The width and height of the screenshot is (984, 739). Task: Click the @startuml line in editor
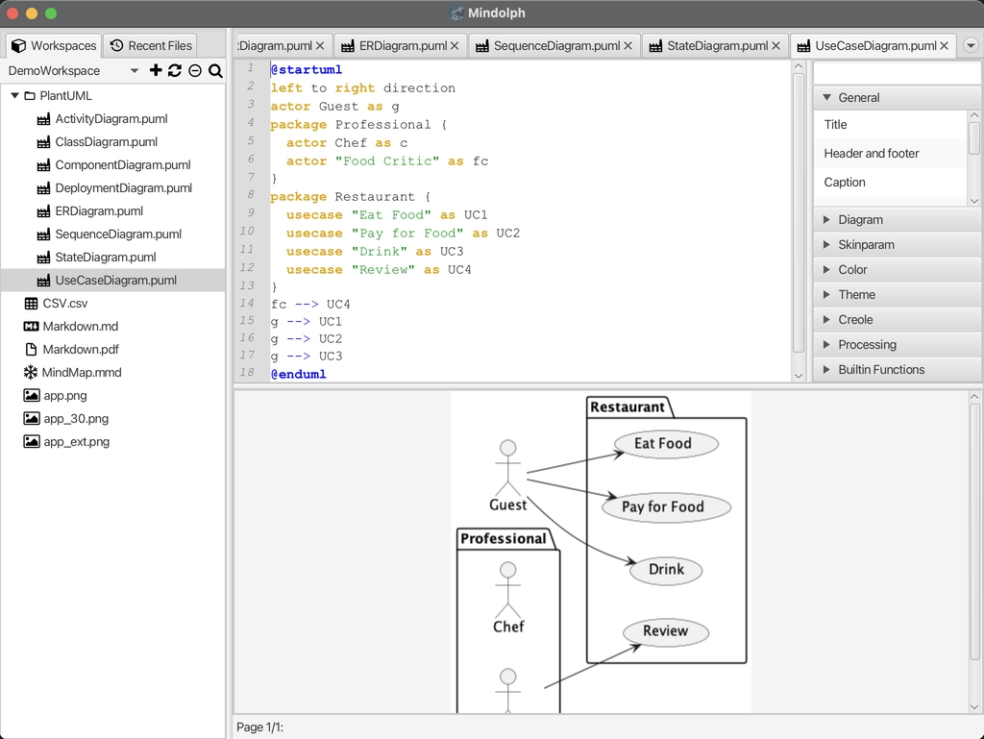click(307, 69)
